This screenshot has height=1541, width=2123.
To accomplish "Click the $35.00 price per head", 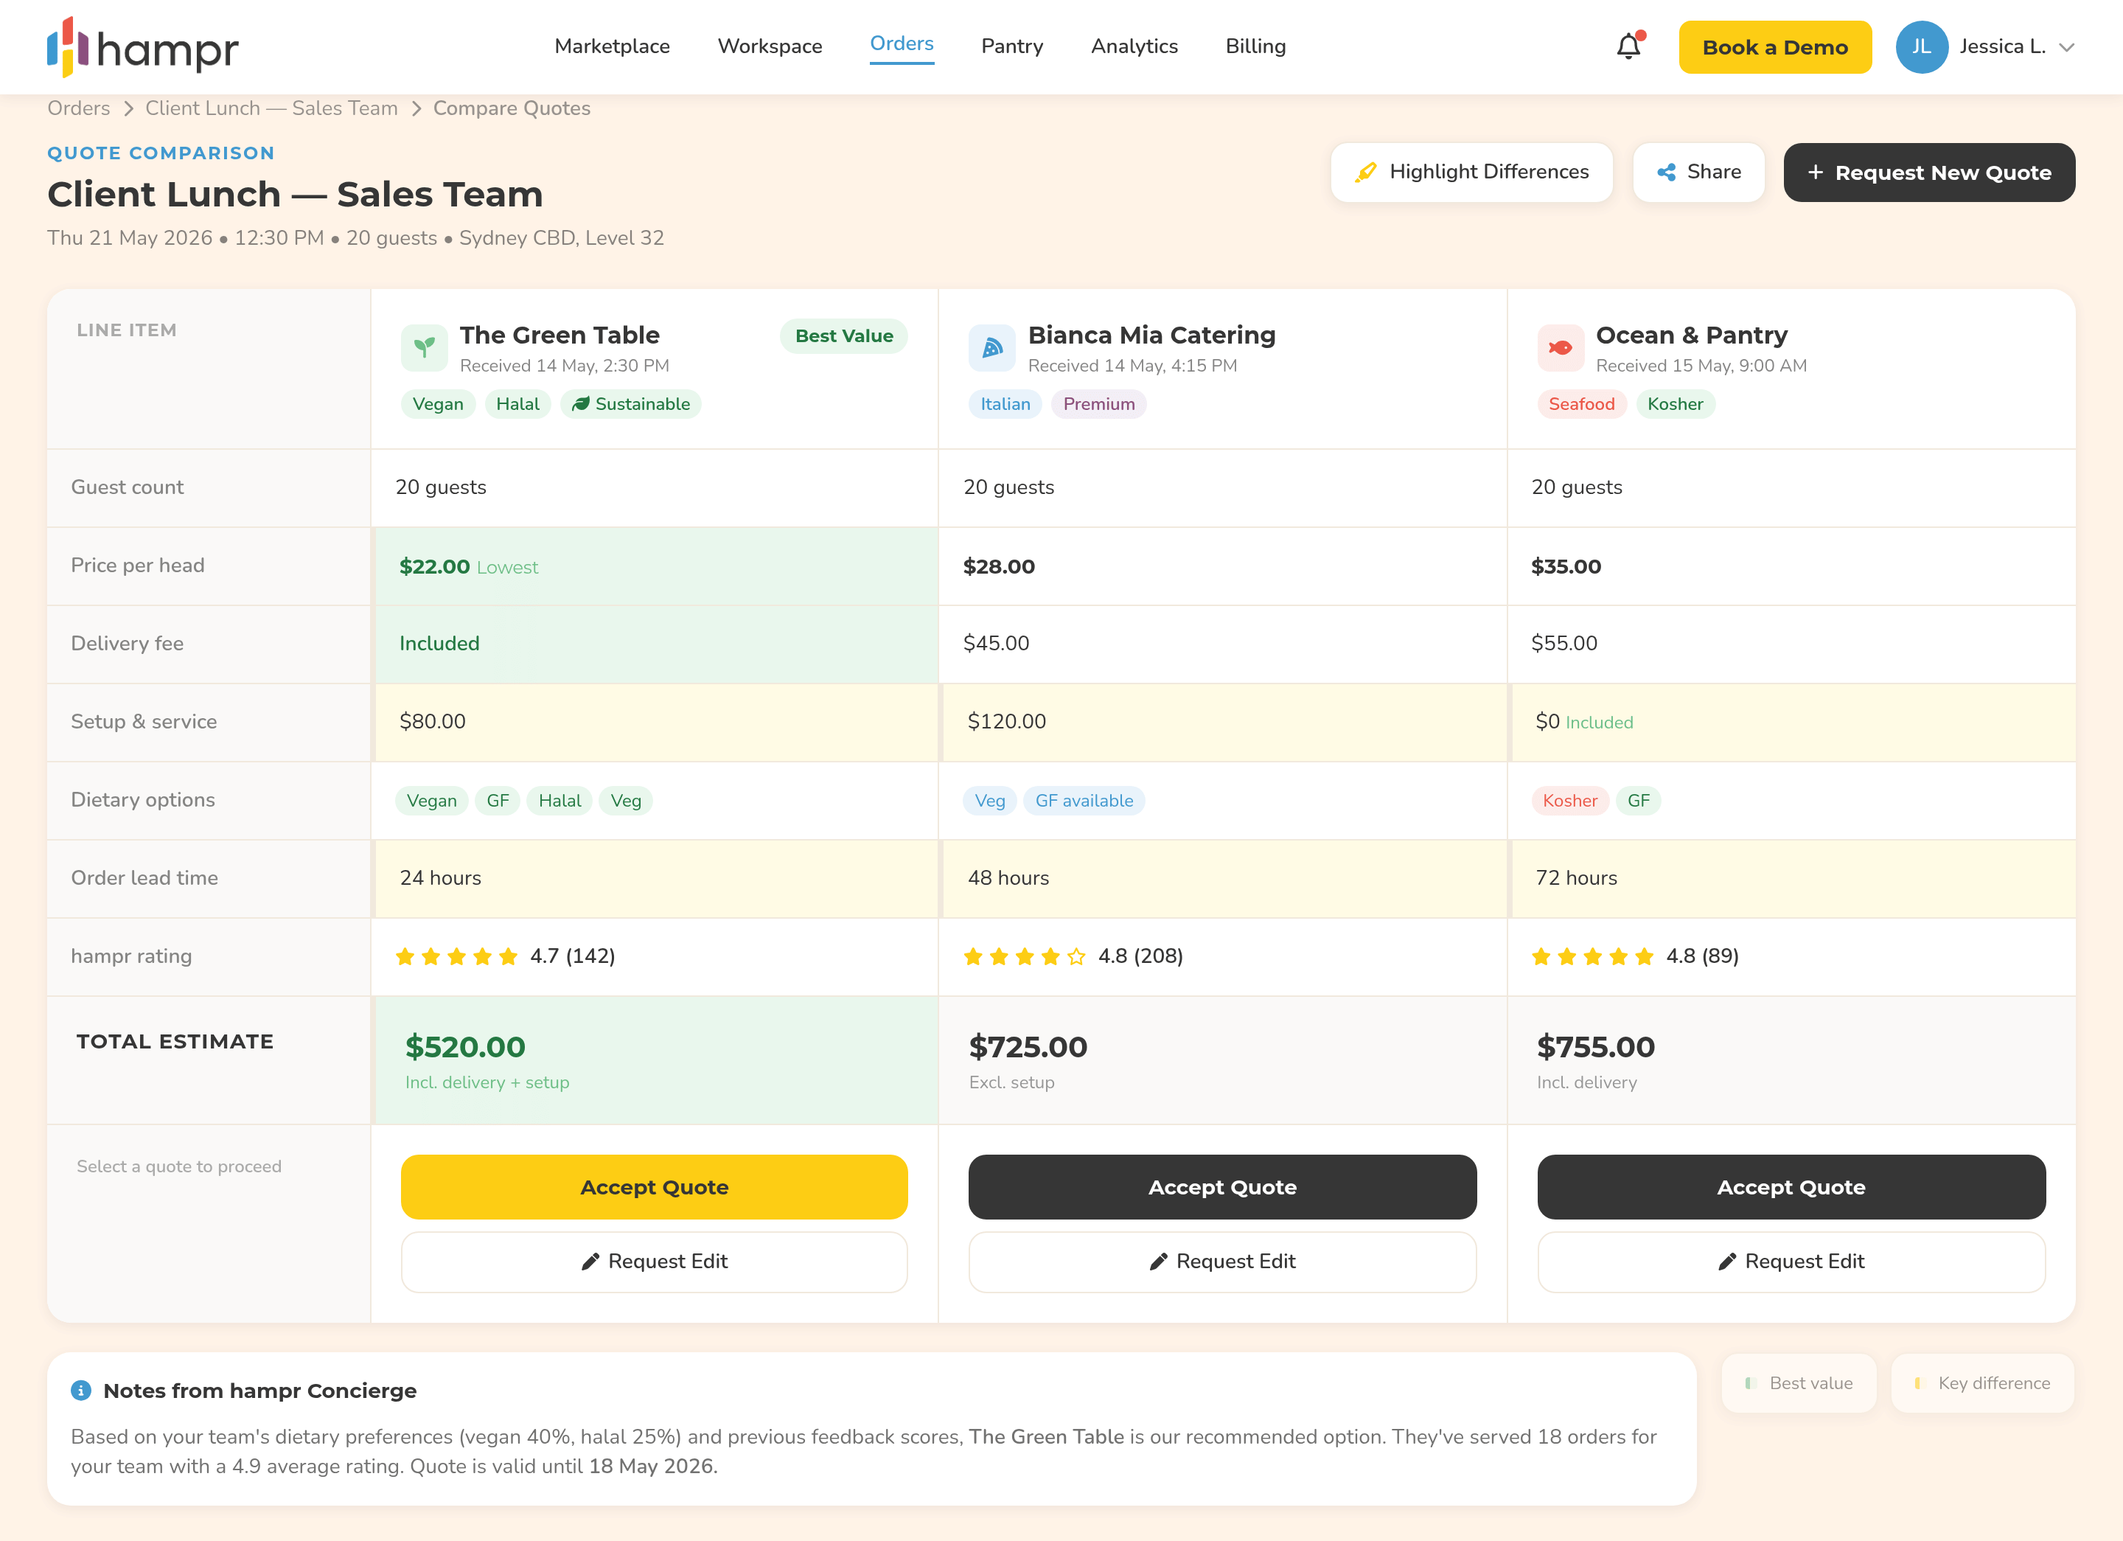I will pos(1566,566).
